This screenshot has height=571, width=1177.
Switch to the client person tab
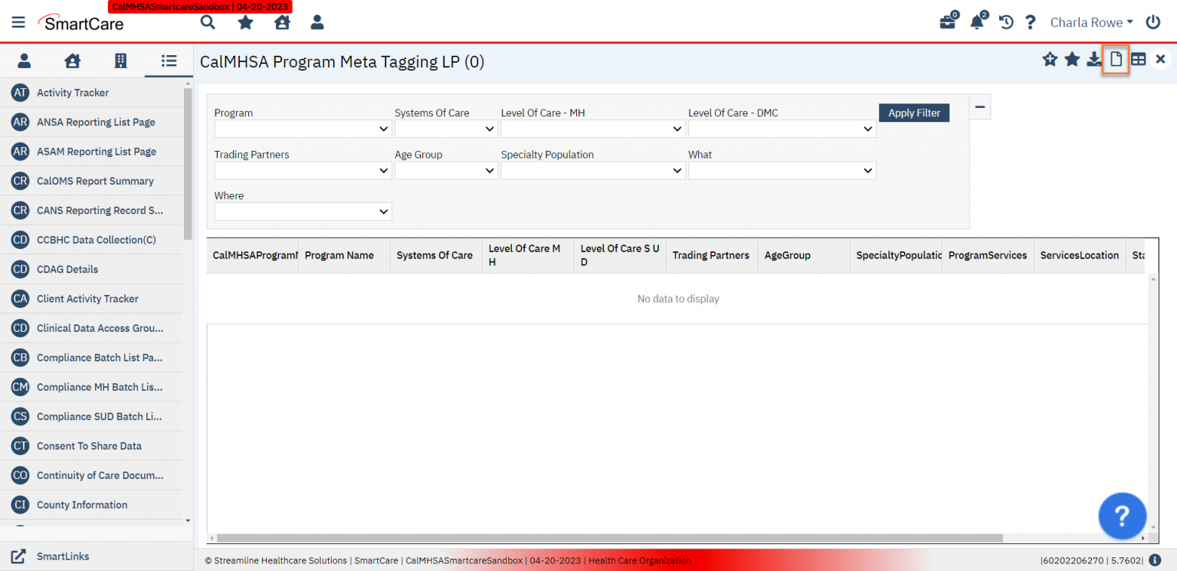[24, 61]
